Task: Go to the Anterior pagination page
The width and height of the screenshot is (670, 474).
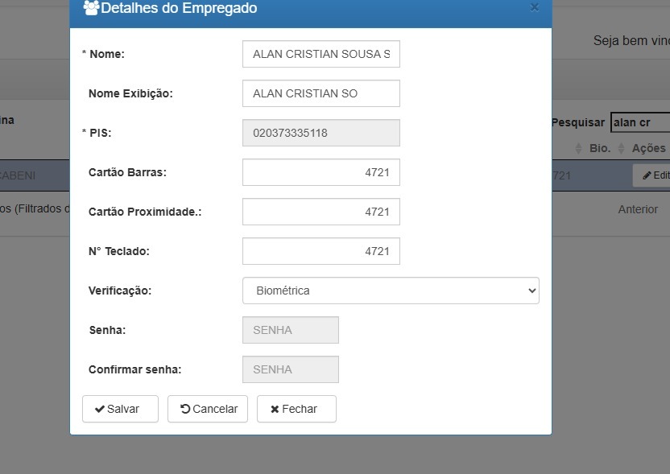Action: coord(638,209)
